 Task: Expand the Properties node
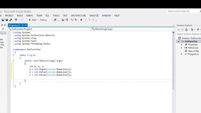[182, 45]
